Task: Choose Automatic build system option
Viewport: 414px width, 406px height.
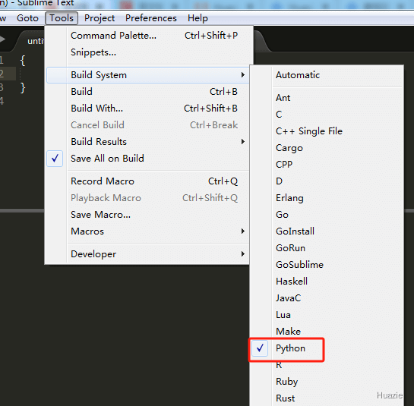Action: click(298, 75)
